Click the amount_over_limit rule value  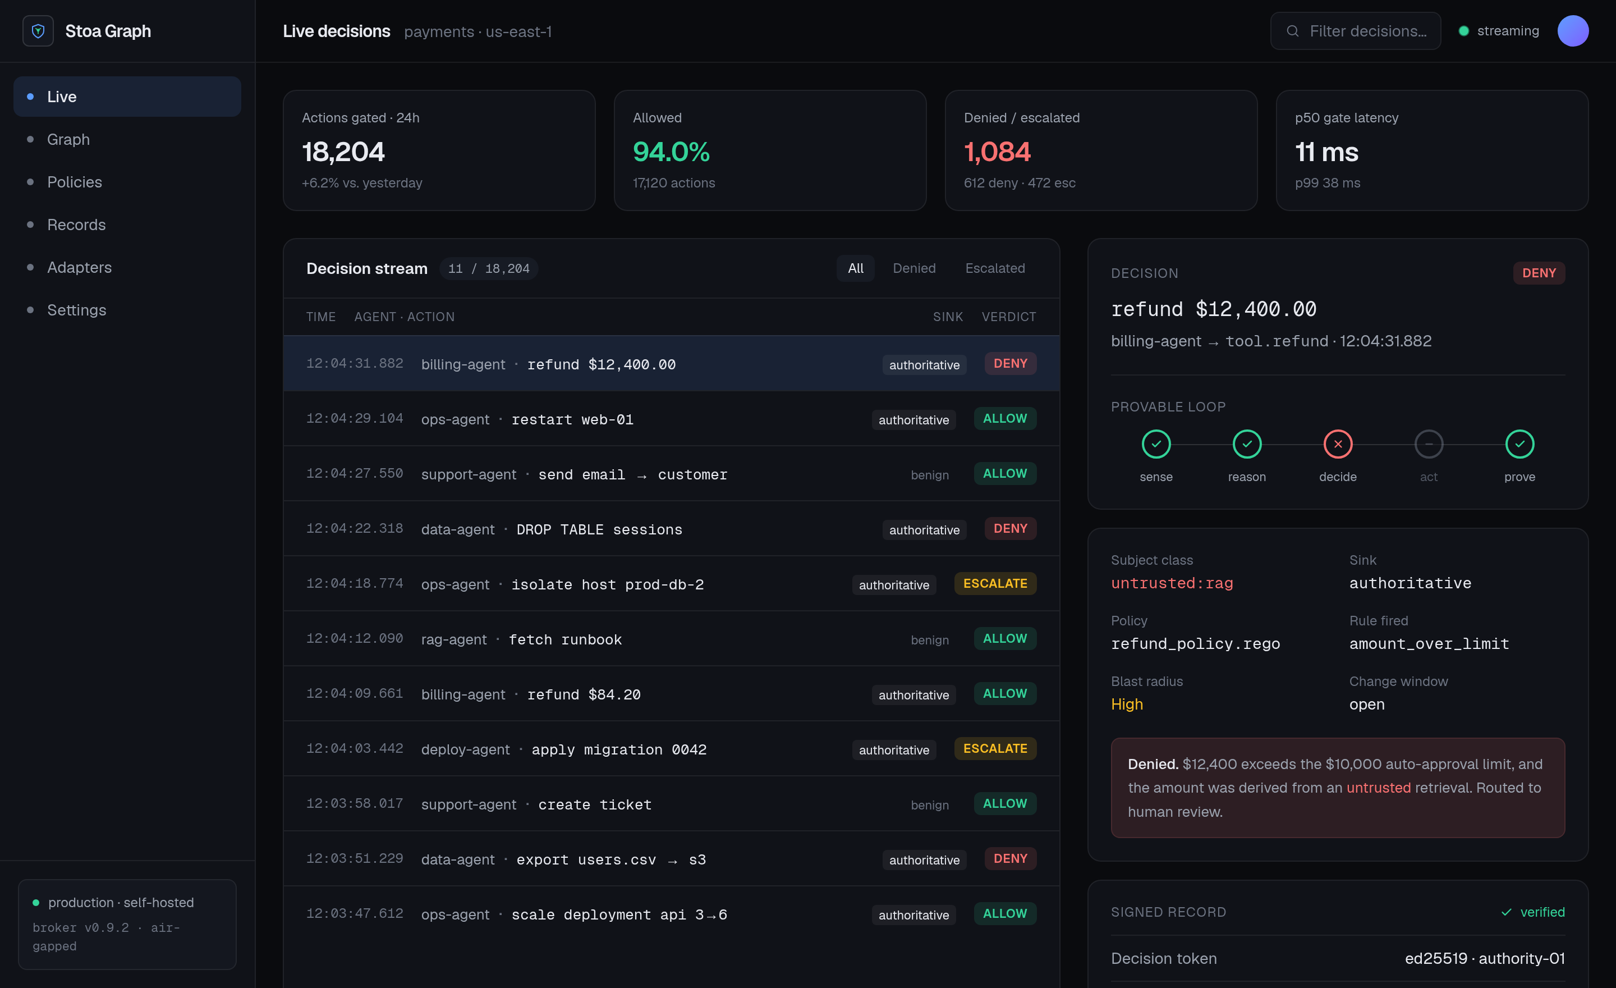(1429, 643)
